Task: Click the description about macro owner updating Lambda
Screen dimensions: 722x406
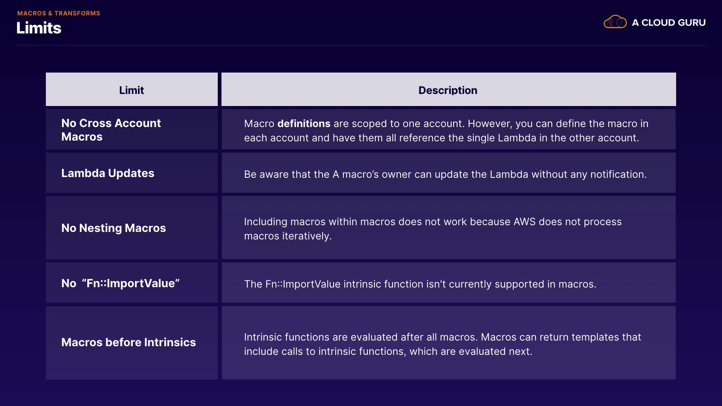Action: click(x=445, y=174)
